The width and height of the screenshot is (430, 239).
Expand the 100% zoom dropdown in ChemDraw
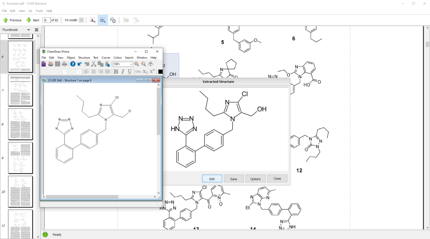[131, 64]
